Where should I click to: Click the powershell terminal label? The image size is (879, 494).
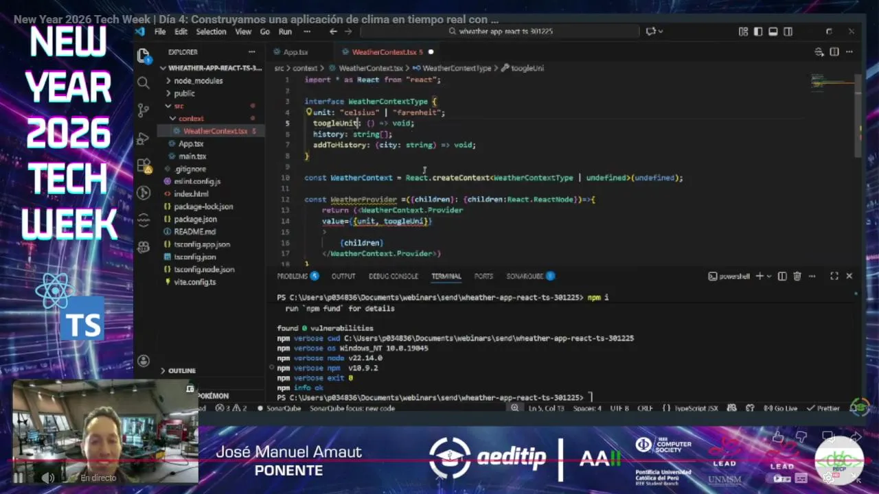[x=729, y=276]
